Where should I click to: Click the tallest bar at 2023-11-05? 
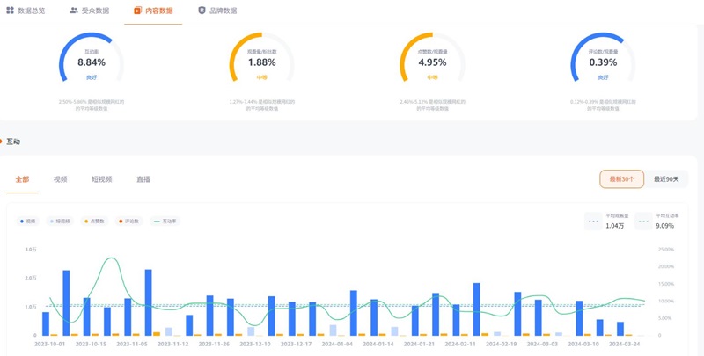pos(148,302)
